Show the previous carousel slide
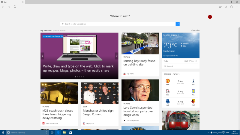This screenshot has height=135, width=240. tap(42, 56)
